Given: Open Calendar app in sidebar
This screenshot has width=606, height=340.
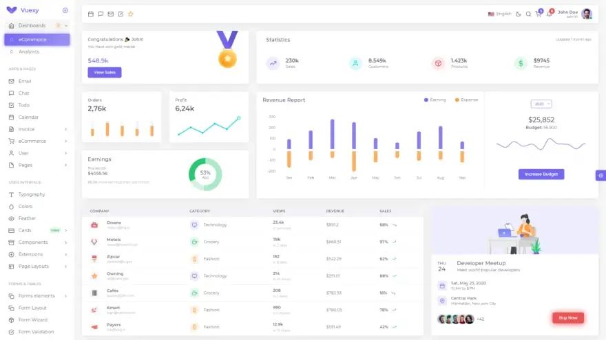Looking at the screenshot, I should pyautogui.click(x=37, y=117).
